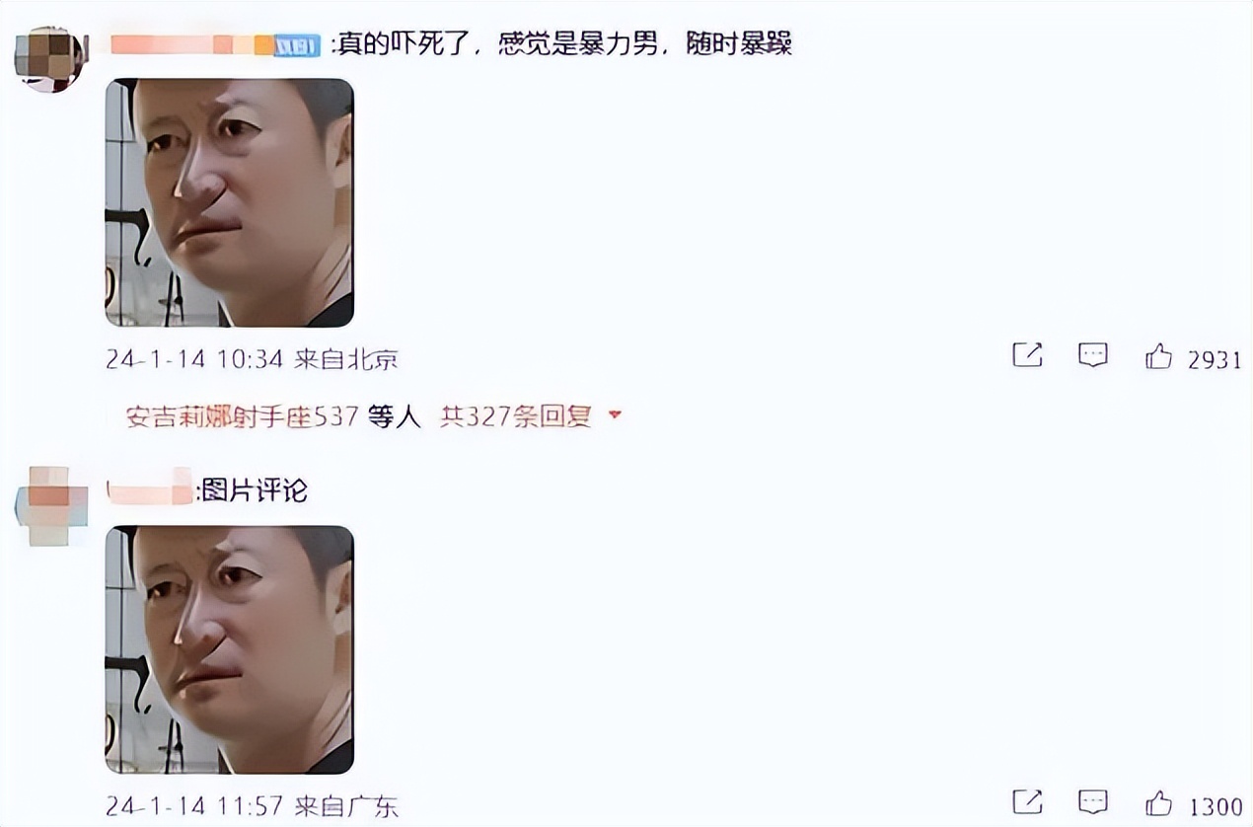Open the 安吉莉娜射手座537 user link
The image size is (1253, 827).
click(242, 416)
